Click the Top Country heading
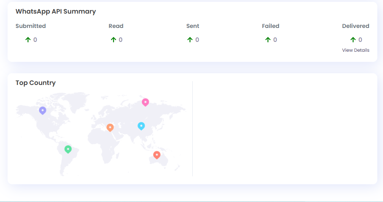This screenshot has width=383, height=202. 36,83
